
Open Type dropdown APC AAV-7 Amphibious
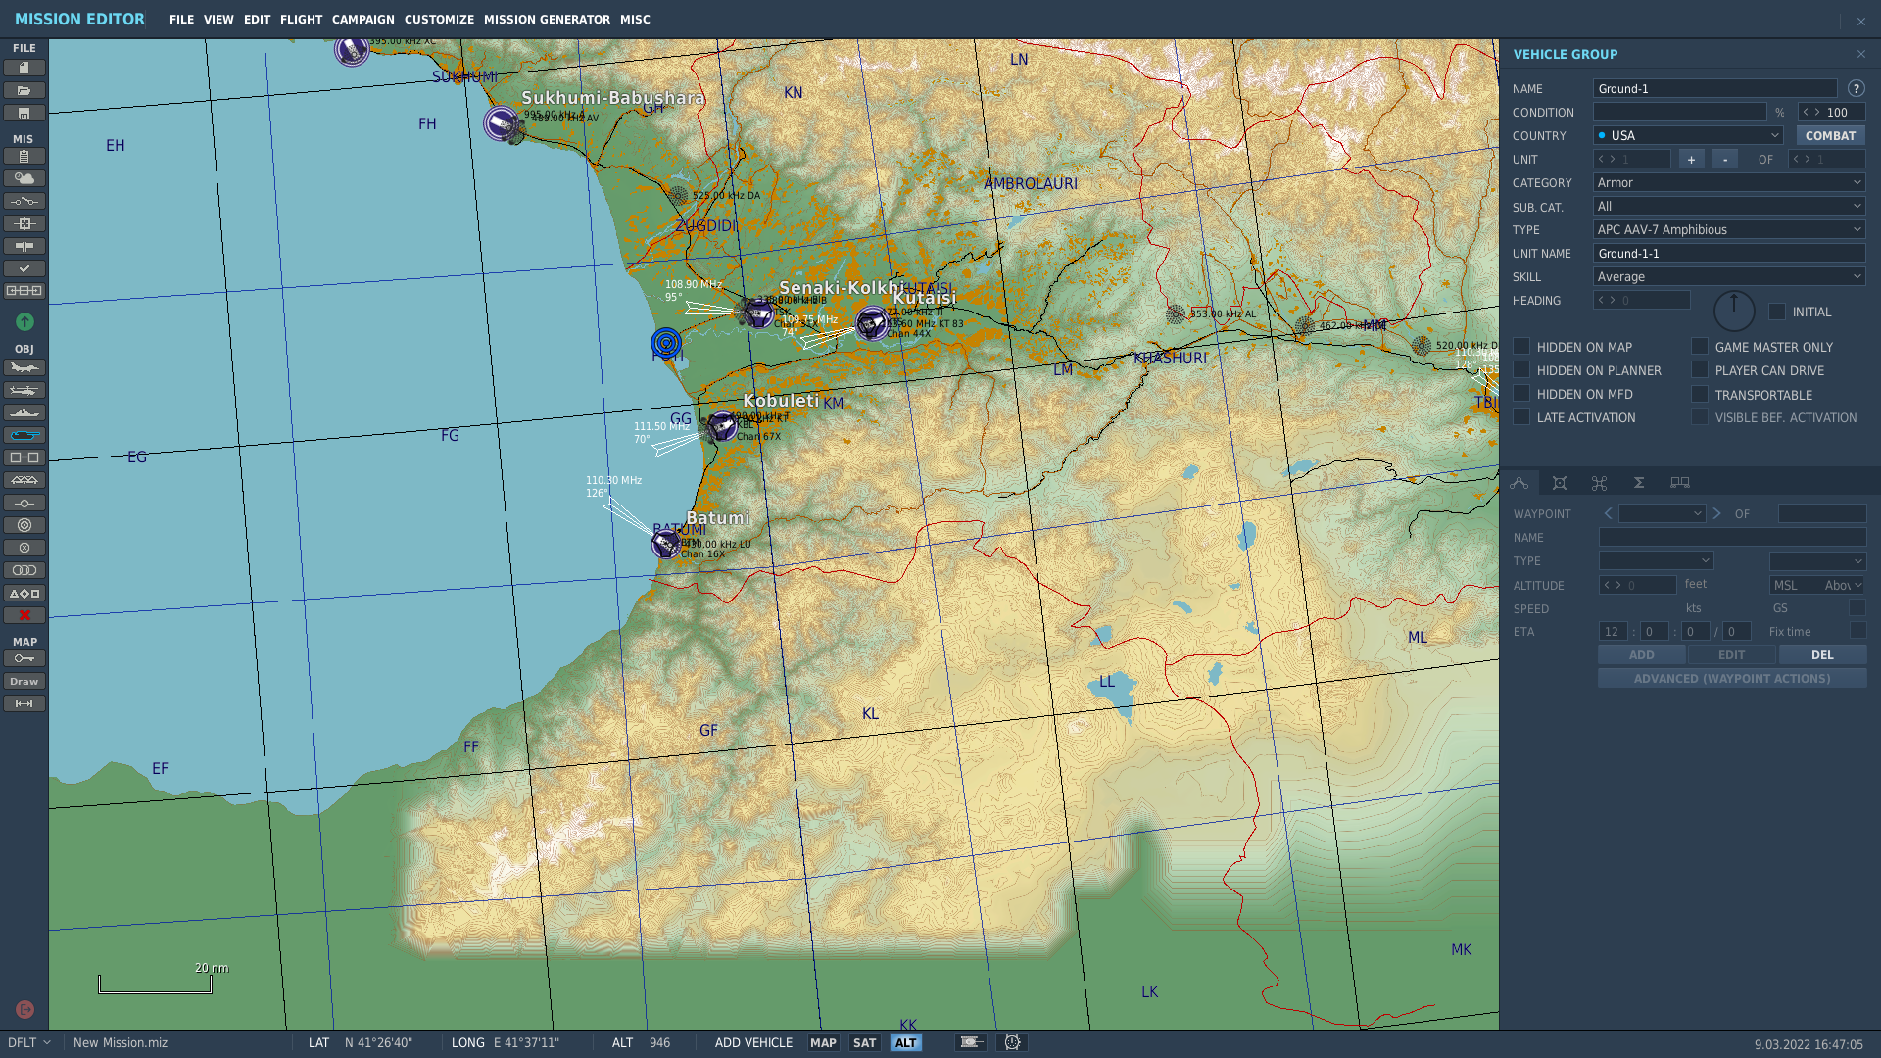[x=1729, y=229]
